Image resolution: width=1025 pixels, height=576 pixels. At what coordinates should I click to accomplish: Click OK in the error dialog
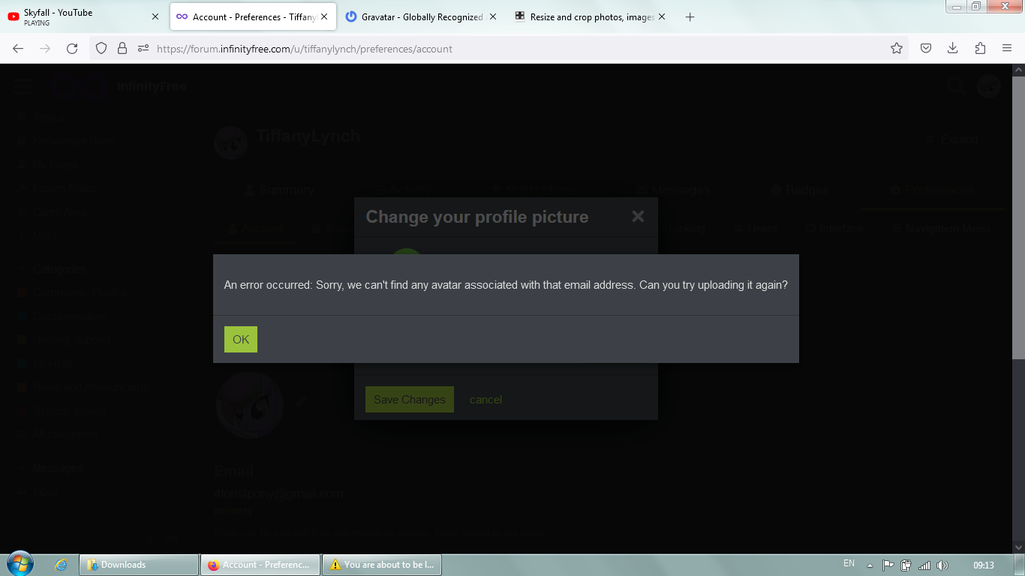coord(240,339)
